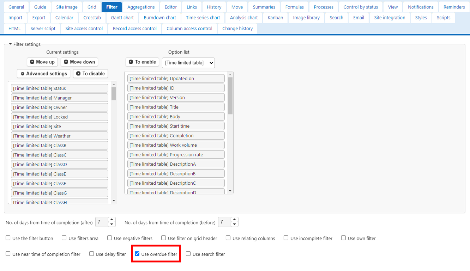Select Owner in current settings list
Viewport: 470px width, 271px height.
coord(60,107)
